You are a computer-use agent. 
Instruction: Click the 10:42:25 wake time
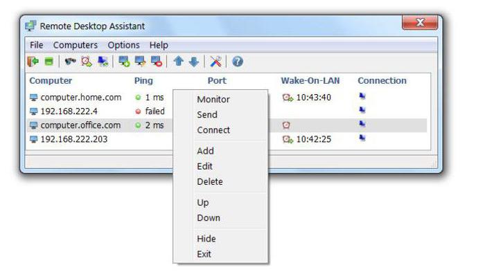point(314,139)
